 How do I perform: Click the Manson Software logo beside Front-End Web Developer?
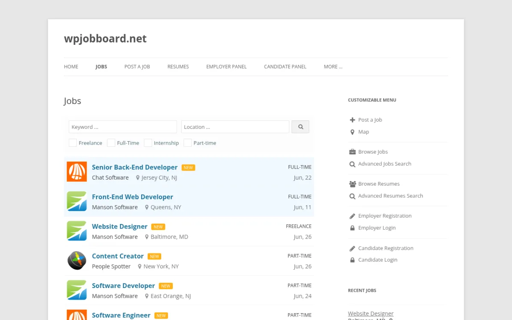click(77, 201)
